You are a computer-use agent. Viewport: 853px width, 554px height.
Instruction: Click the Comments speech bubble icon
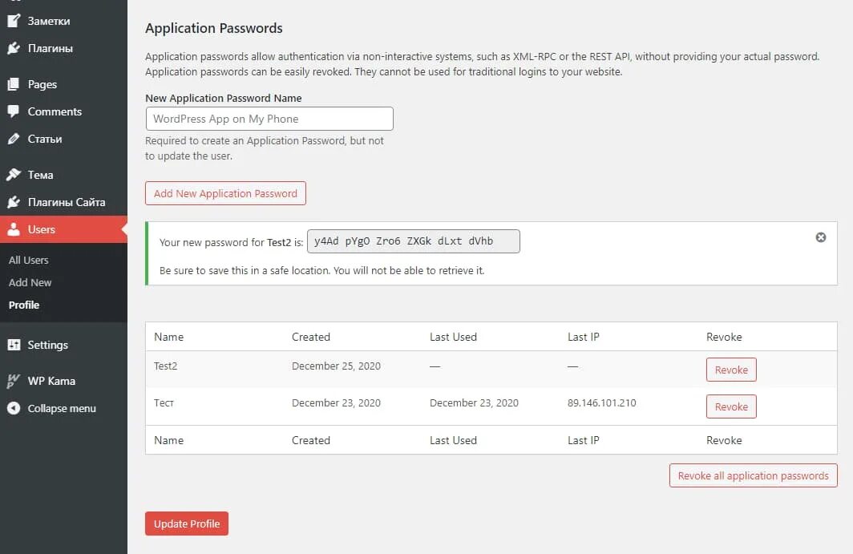14,111
